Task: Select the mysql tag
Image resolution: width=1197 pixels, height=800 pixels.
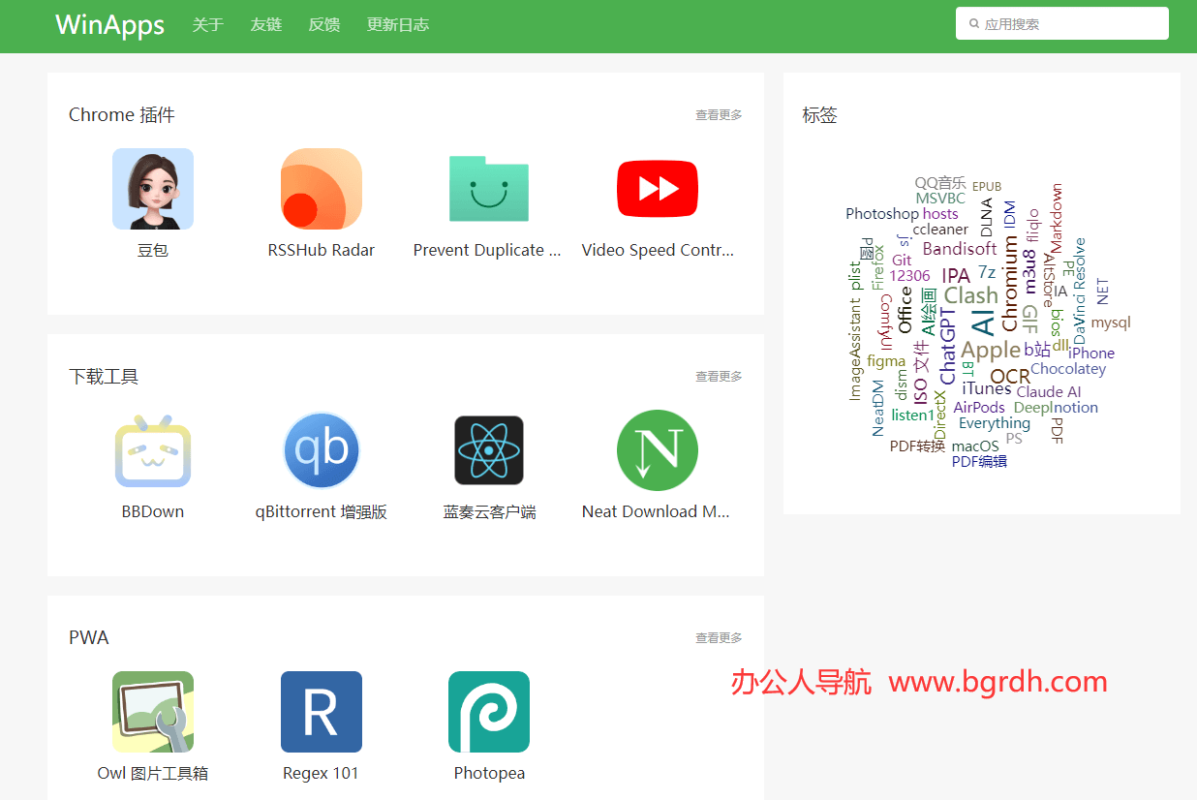Action: [1111, 323]
